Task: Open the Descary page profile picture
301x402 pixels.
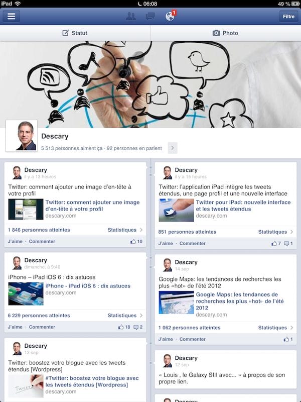Action: [22, 136]
